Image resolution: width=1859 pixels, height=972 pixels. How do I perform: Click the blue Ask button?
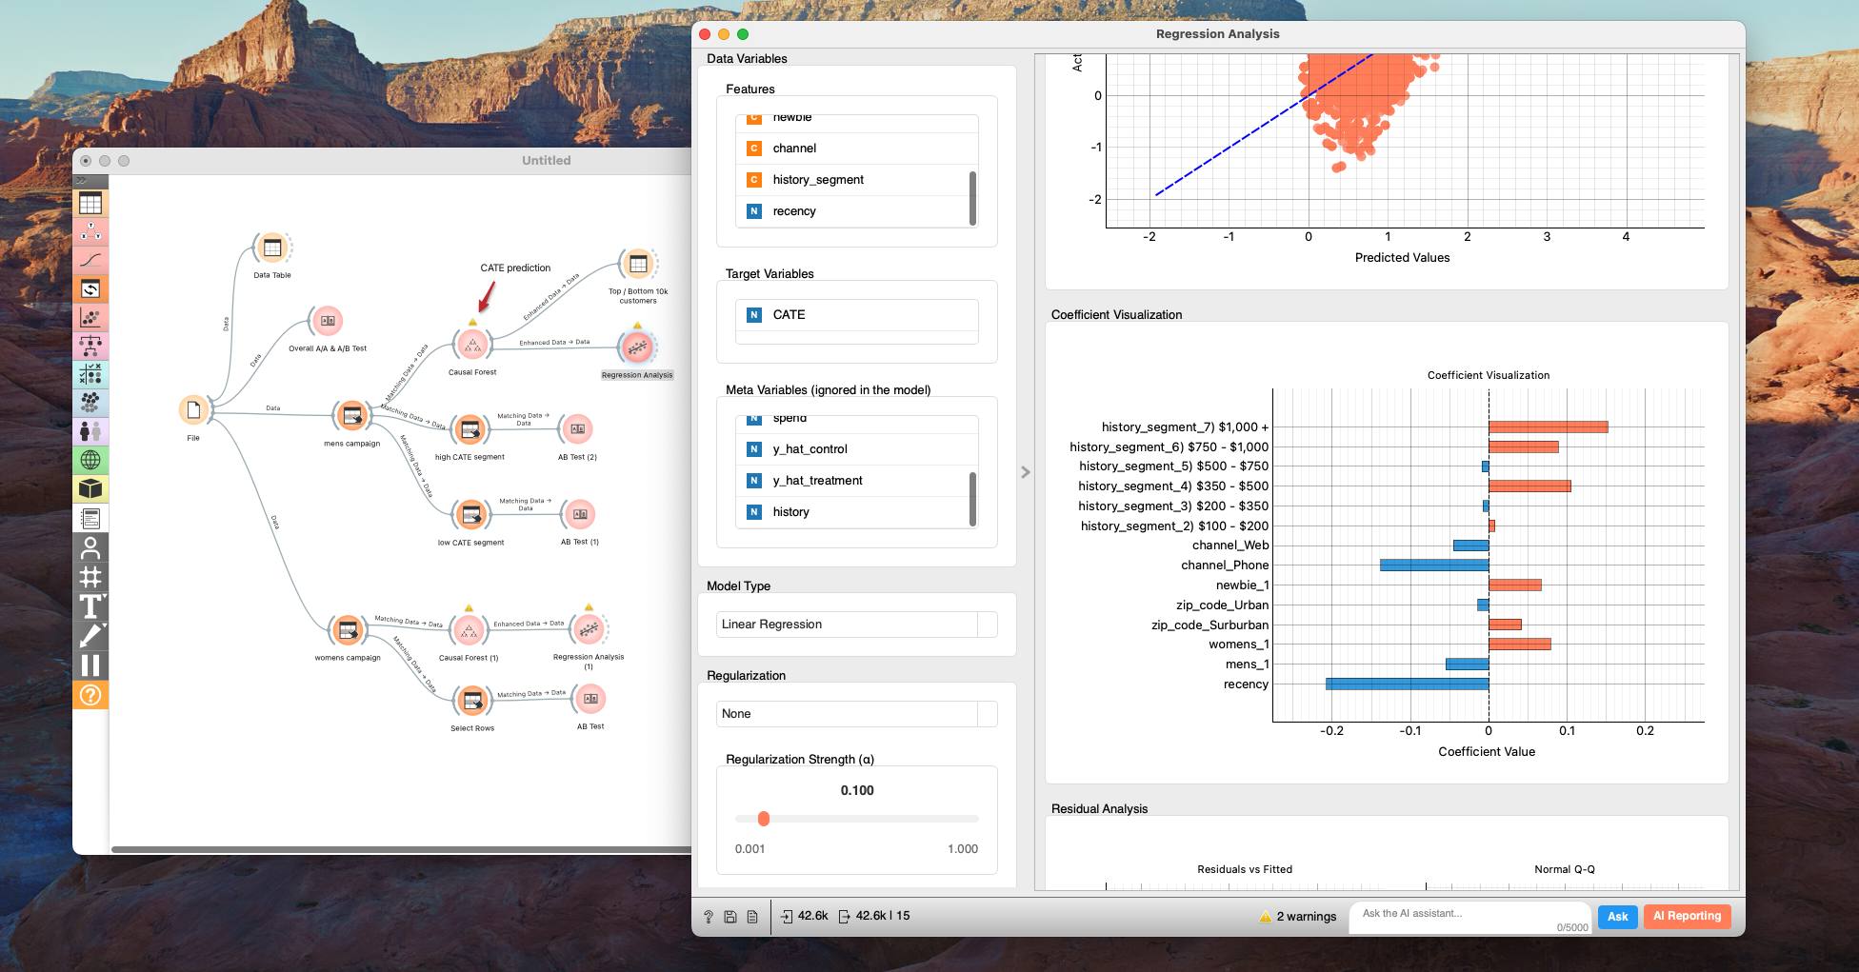tap(1617, 917)
